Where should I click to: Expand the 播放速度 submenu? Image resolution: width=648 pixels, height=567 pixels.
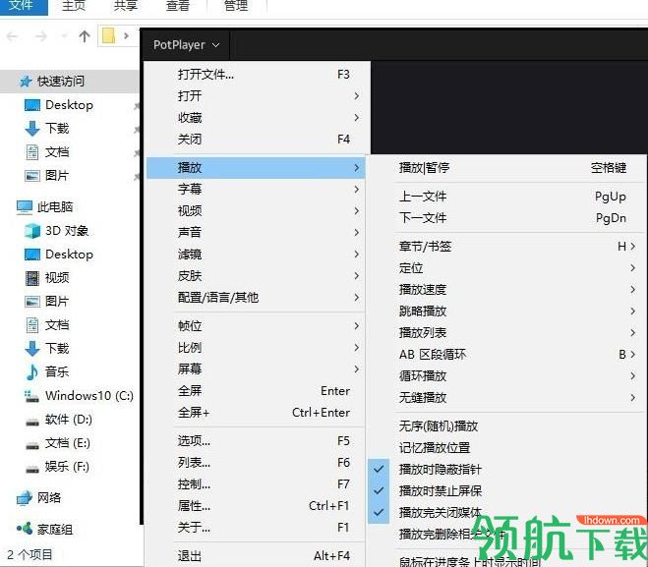pos(507,290)
